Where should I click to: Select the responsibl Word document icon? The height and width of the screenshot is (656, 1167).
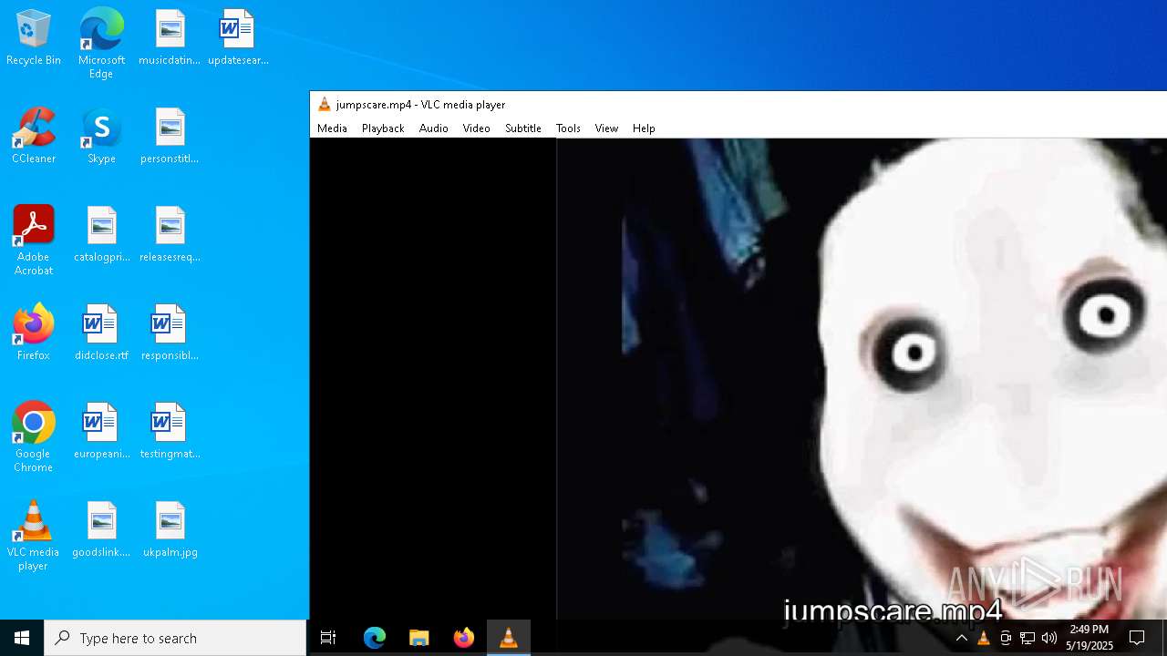[x=170, y=333]
